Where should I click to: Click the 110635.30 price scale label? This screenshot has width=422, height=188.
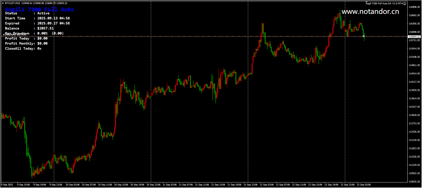click(x=414, y=182)
